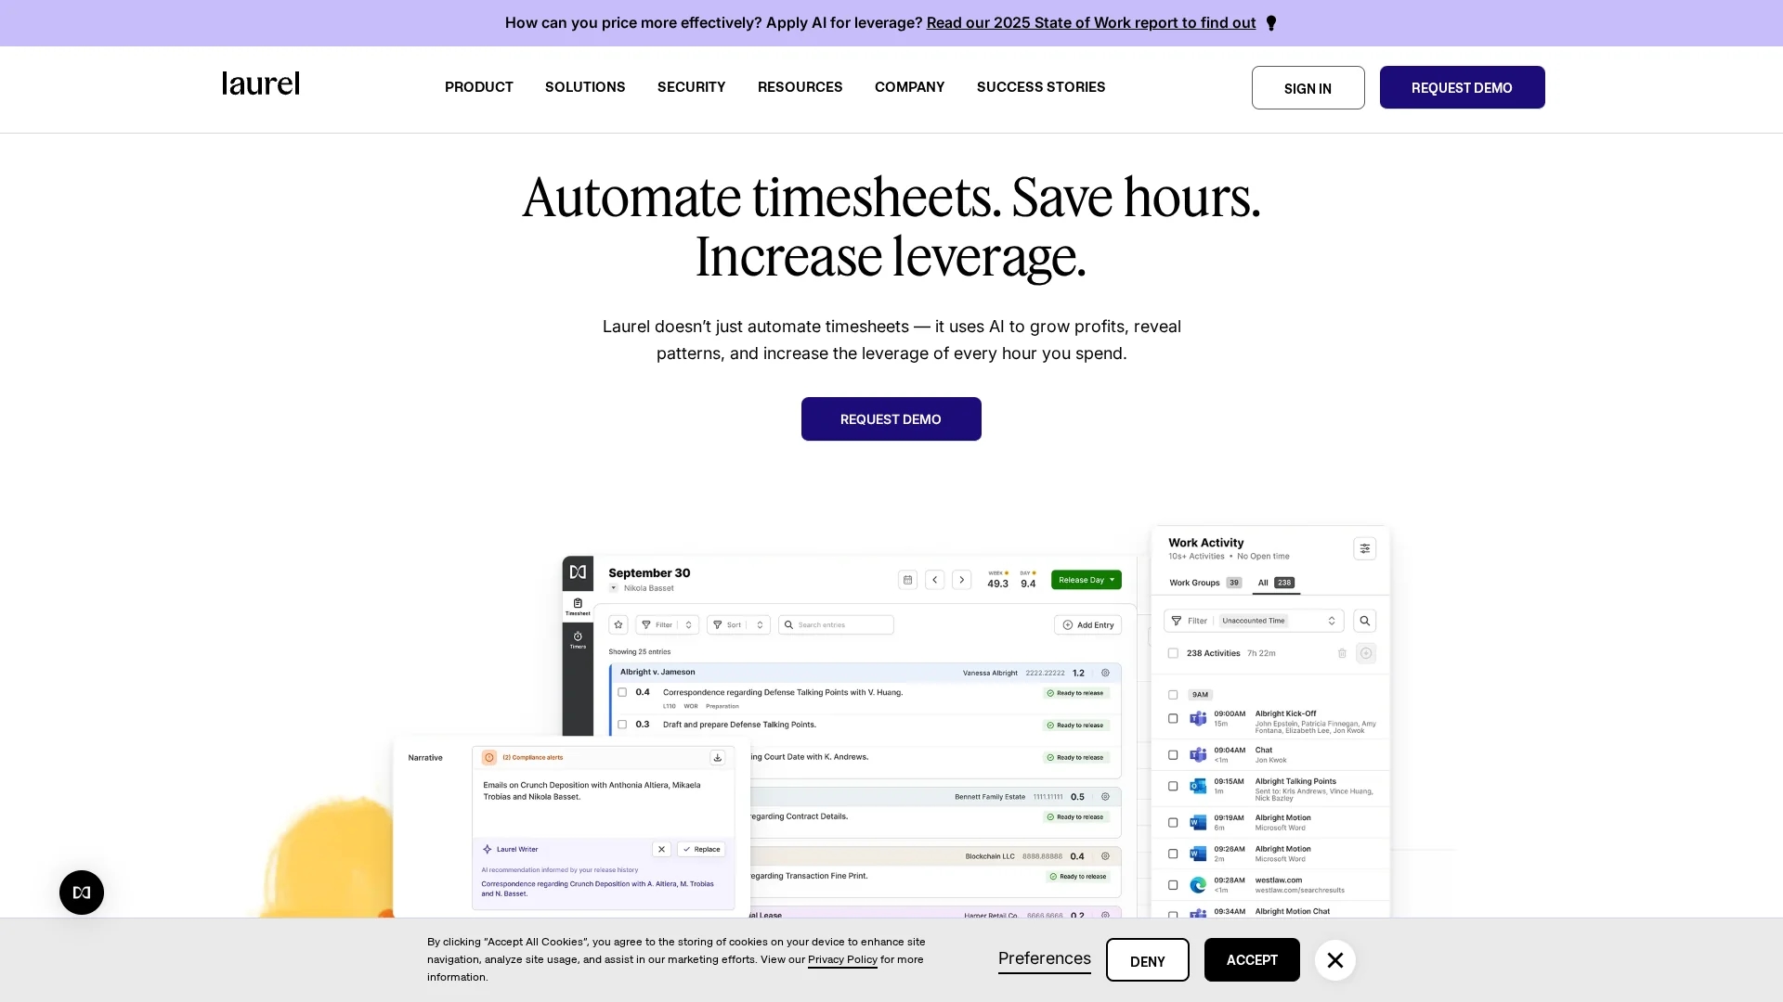1783x1002 pixels.
Task: Open the Timers sidebar icon
Action: tap(578, 640)
